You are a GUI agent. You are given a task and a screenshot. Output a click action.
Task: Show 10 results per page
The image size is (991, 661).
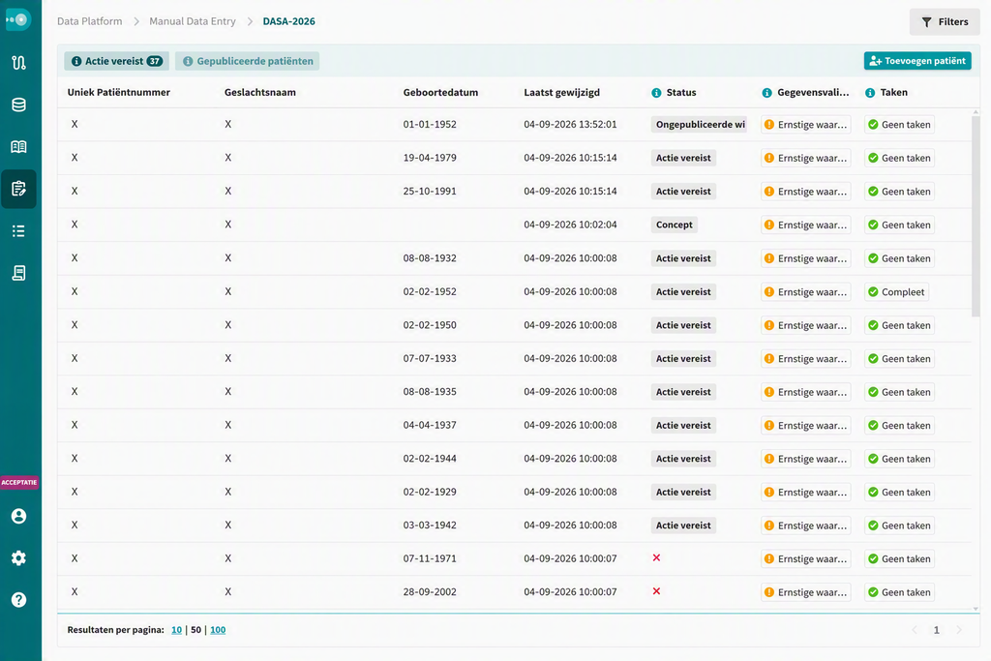tap(176, 630)
